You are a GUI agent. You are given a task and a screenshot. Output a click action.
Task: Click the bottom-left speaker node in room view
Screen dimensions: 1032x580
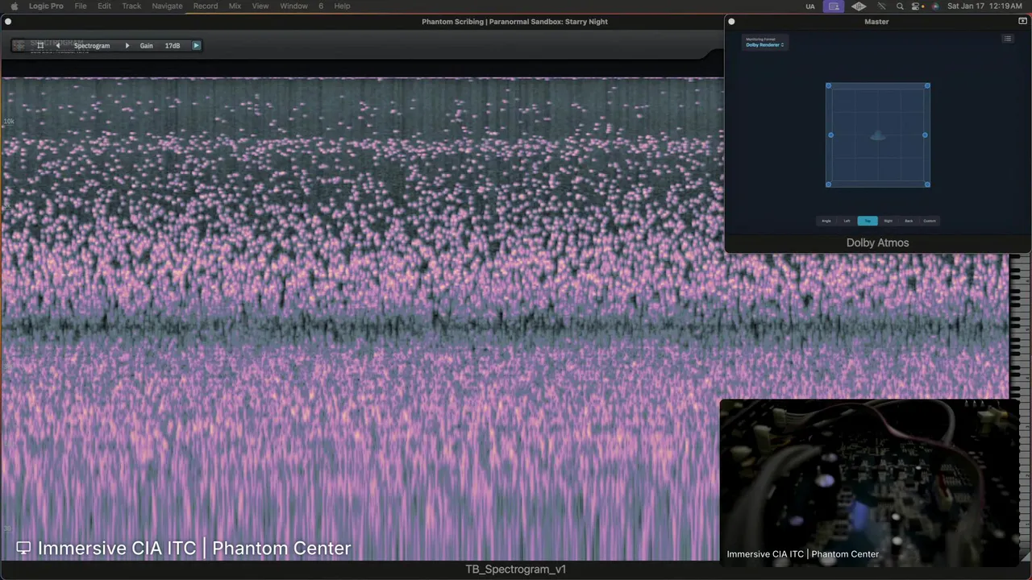click(x=828, y=184)
